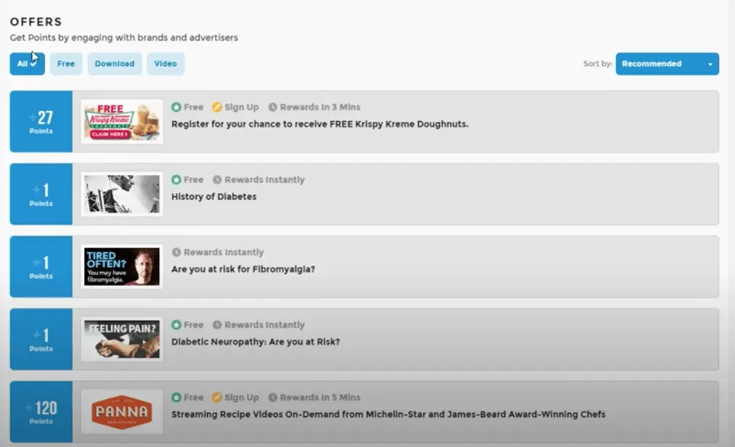This screenshot has width=735, height=447.
Task: Open the Are you at risk for Fibromyalgia link
Action: pyautogui.click(x=243, y=269)
